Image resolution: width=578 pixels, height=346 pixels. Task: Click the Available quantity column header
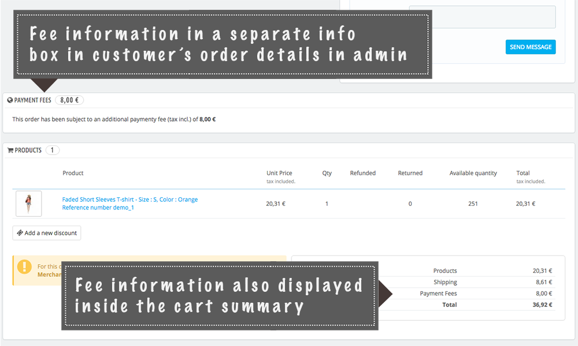point(472,172)
